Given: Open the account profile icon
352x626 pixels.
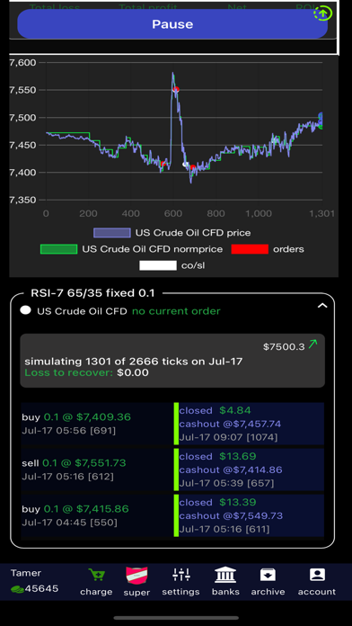Looking at the screenshot, I should pos(317,575).
